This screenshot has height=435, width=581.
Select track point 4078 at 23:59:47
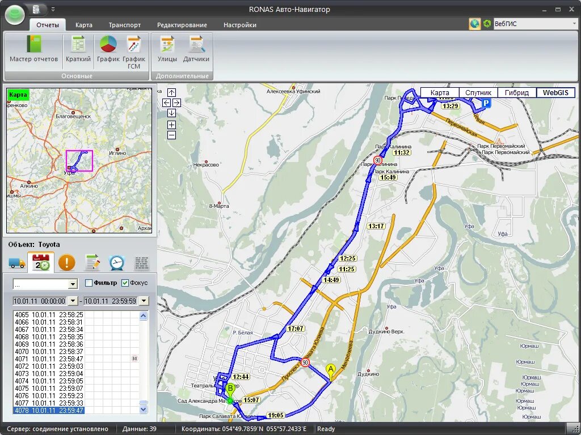49,411
